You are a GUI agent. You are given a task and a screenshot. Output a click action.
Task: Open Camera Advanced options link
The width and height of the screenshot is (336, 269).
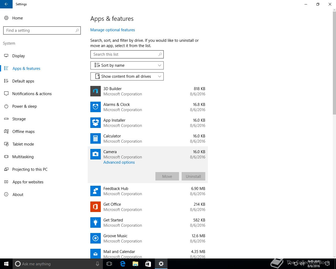pos(119,162)
